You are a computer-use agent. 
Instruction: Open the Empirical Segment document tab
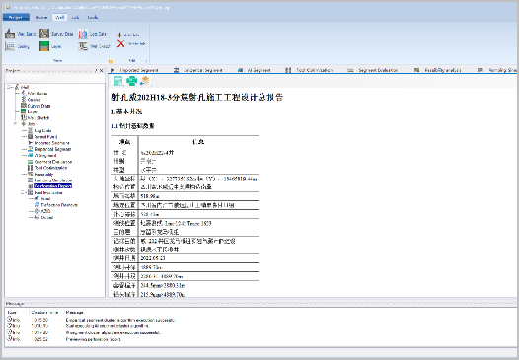point(198,70)
